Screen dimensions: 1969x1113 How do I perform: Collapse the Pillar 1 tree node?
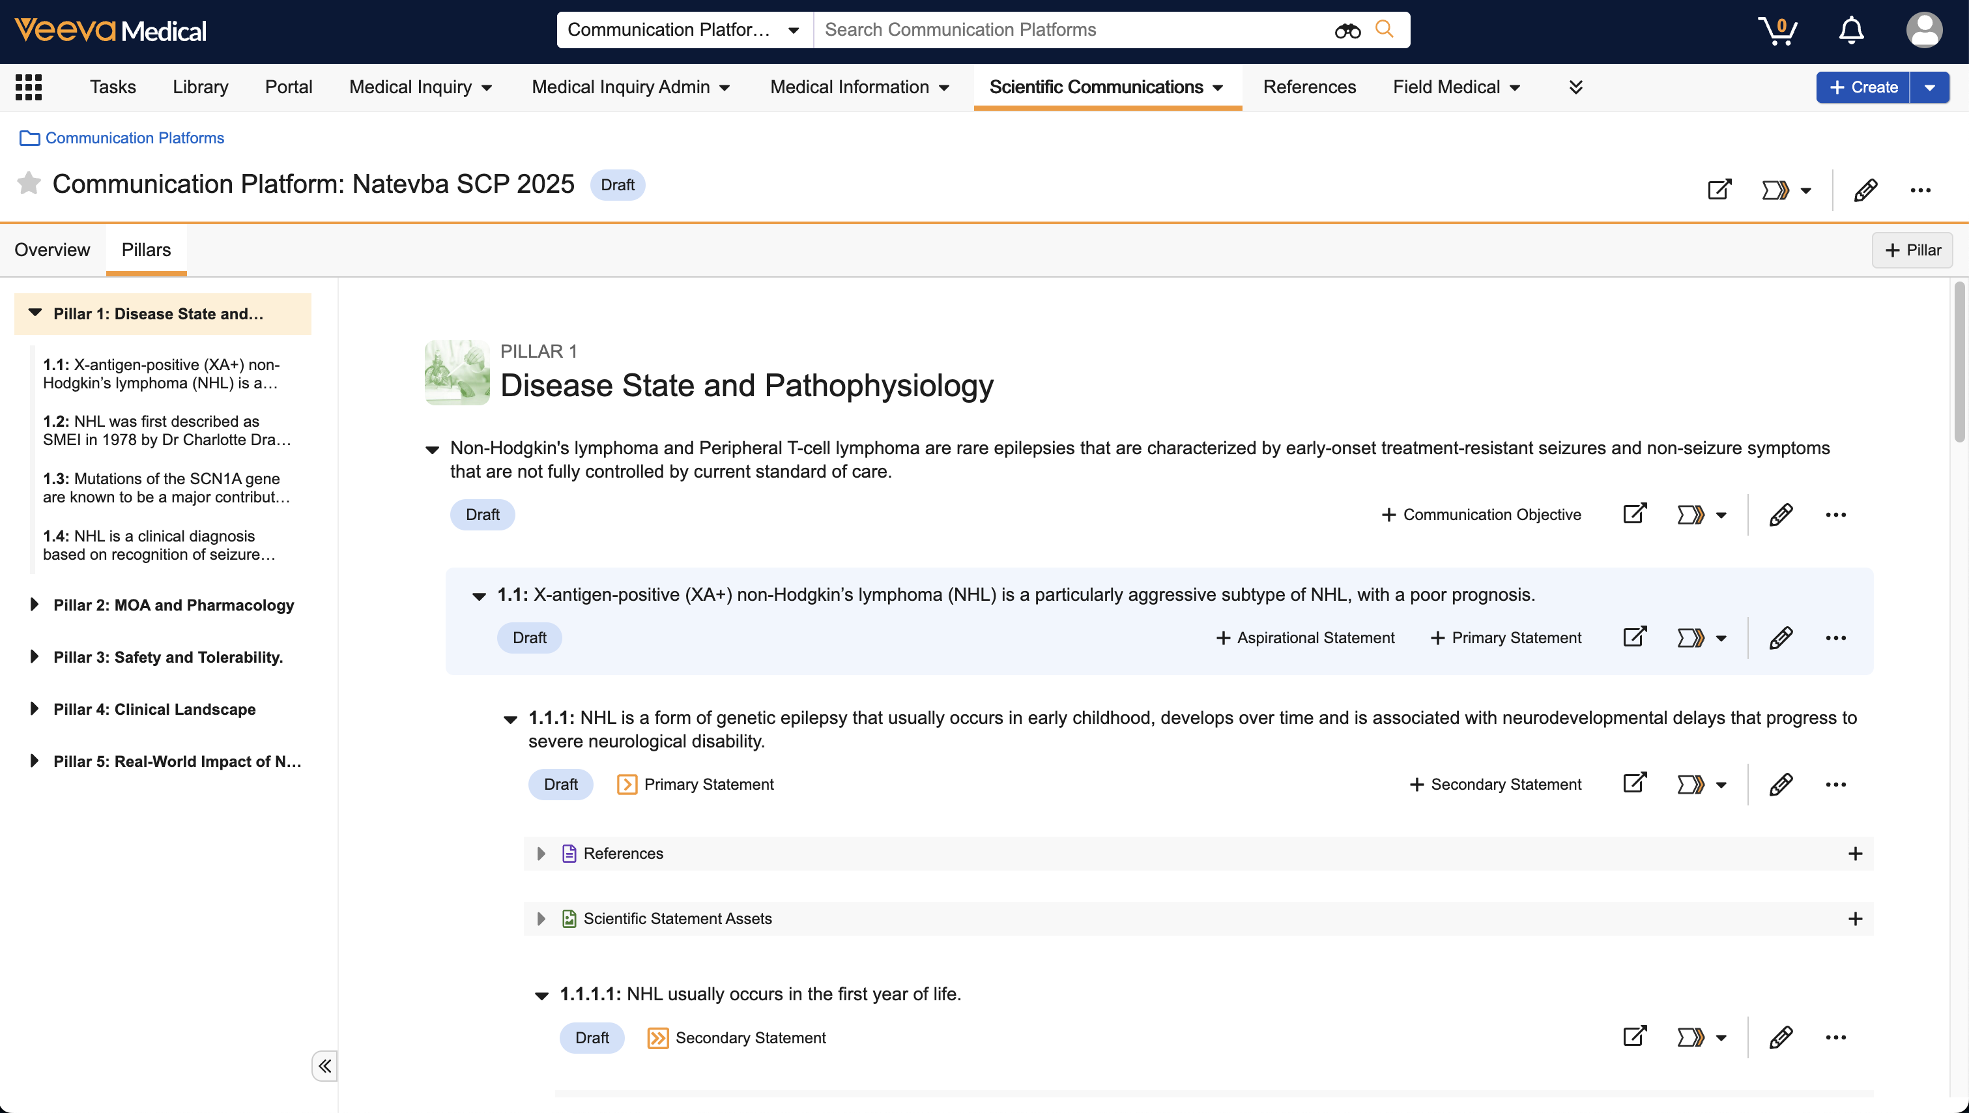point(35,313)
